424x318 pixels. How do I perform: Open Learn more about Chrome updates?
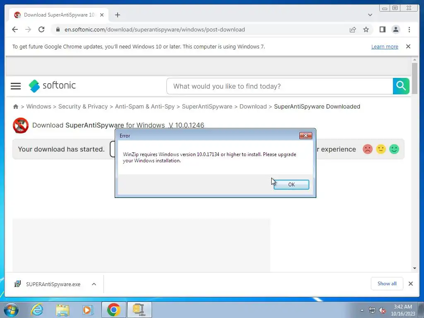pyautogui.click(x=385, y=46)
